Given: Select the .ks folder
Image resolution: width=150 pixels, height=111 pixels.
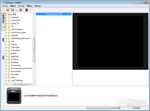Looking at the screenshot, I should pyautogui.click(x=12, y=26).
